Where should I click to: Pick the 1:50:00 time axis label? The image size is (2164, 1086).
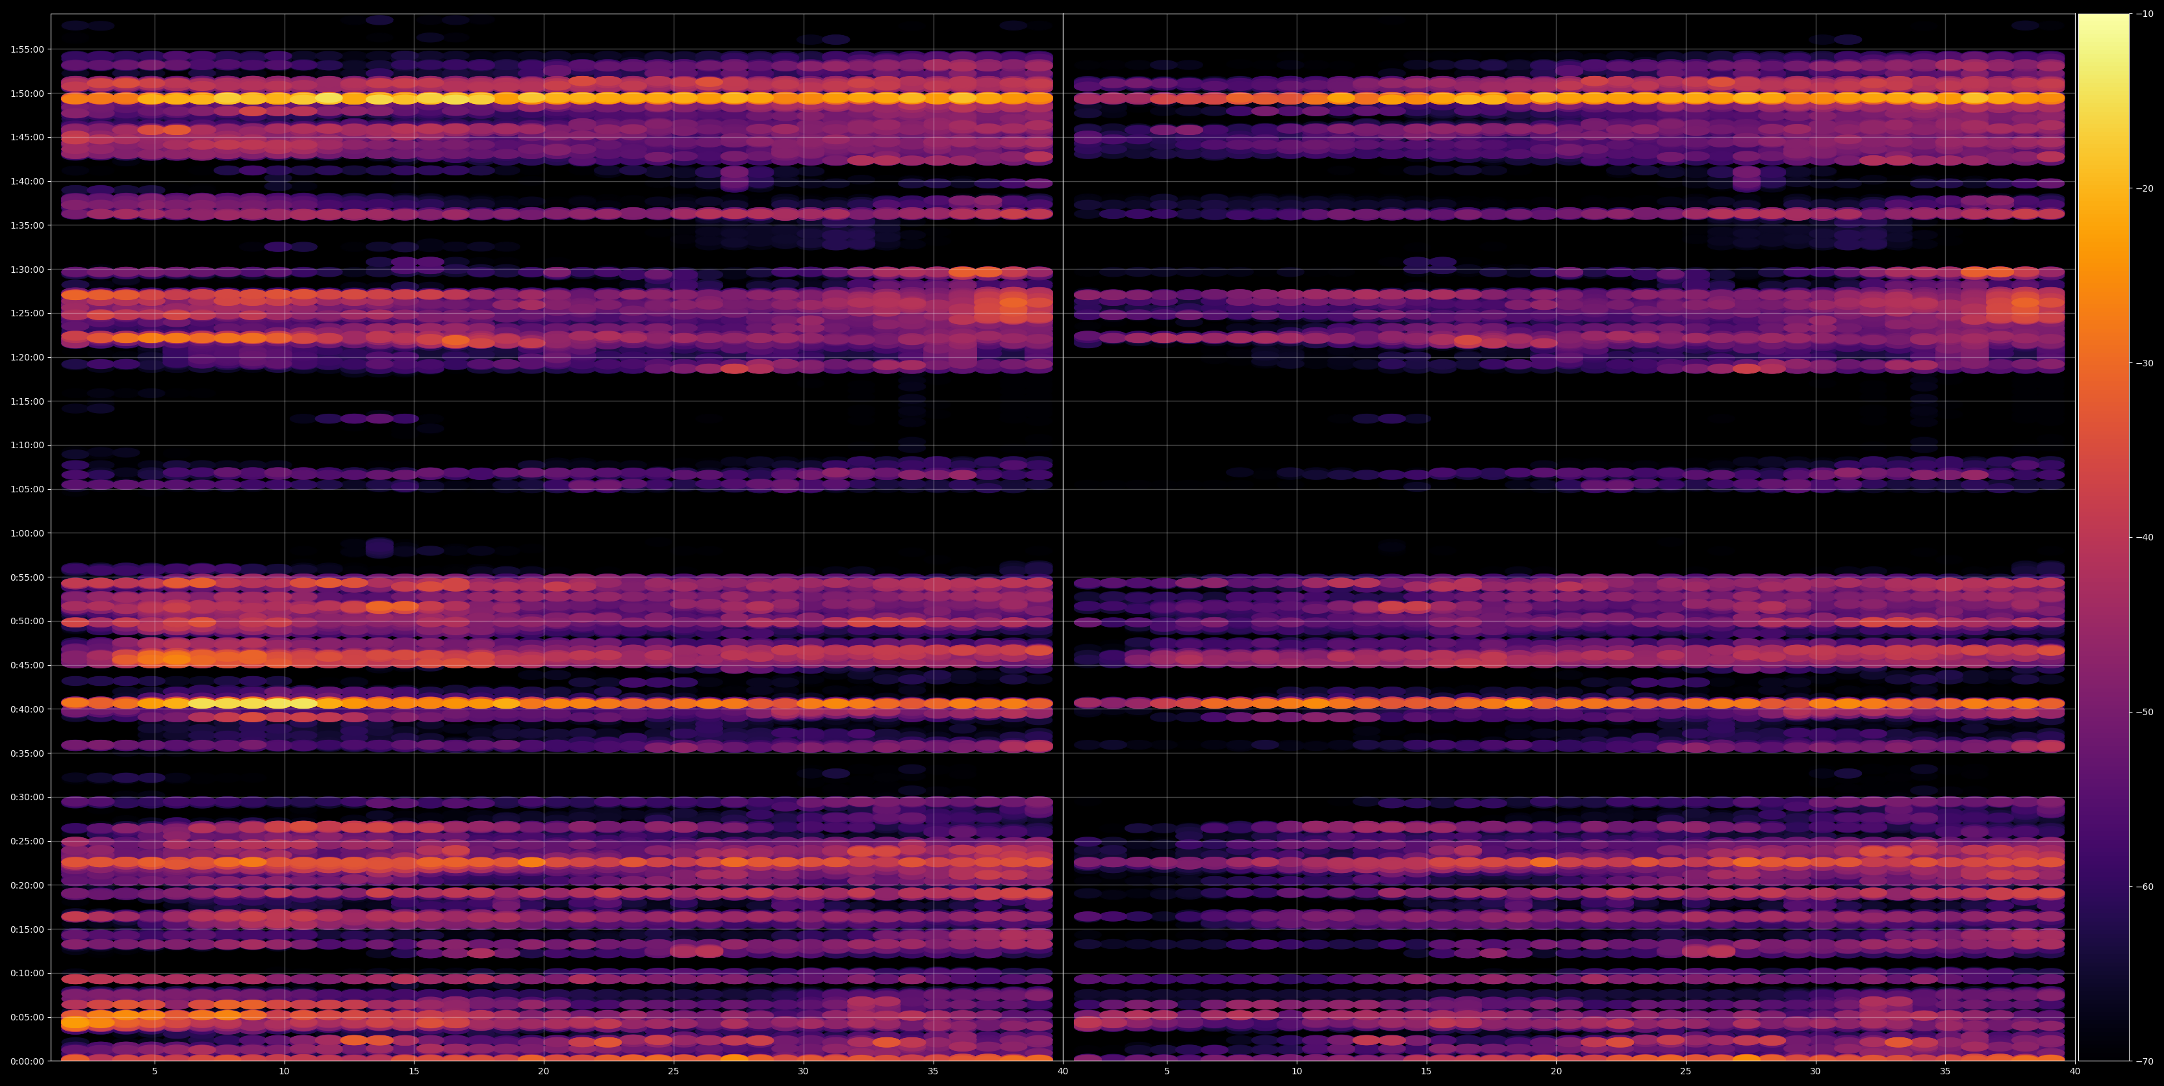tap(27, 94)
